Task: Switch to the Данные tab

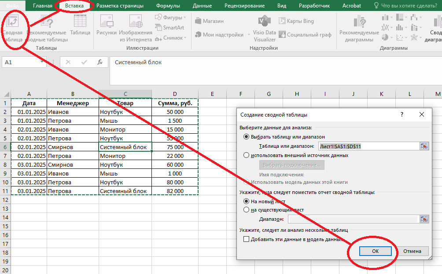Action: point(202,6)
